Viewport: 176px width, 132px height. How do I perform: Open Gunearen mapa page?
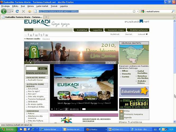(115, 30)
